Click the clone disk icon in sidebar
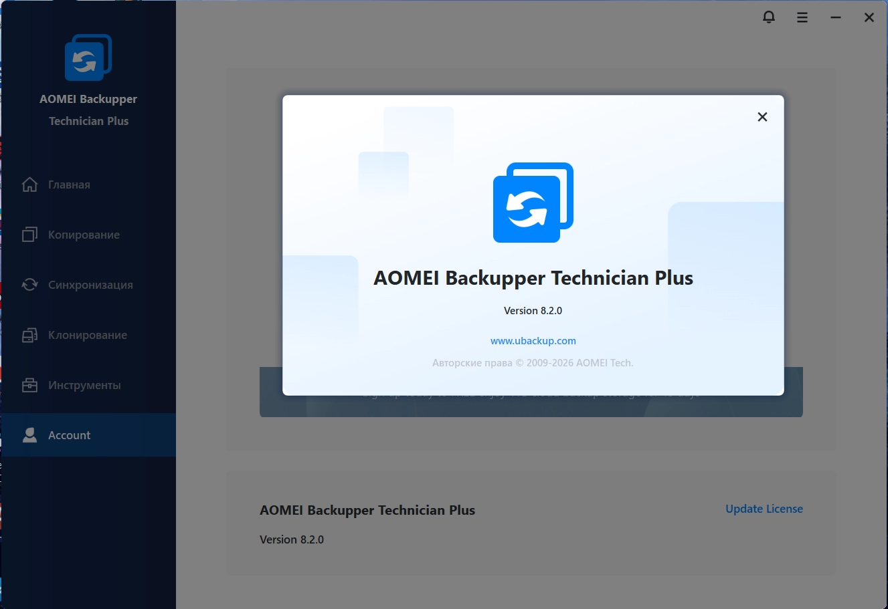This screenshot has height=609, width=888. (x=29, y=335)
